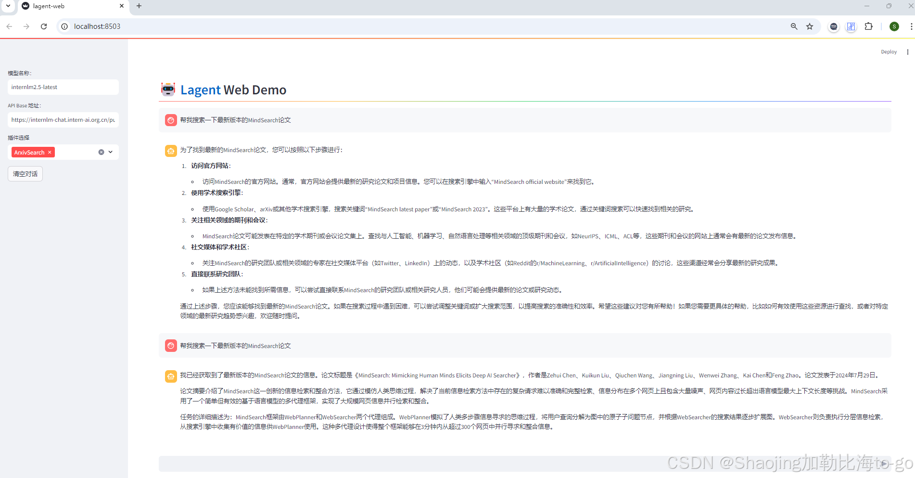The height and width of the screenshot is (478, 915).
Task: Open the Chrome three-dot menu
Action: point(911,26)
